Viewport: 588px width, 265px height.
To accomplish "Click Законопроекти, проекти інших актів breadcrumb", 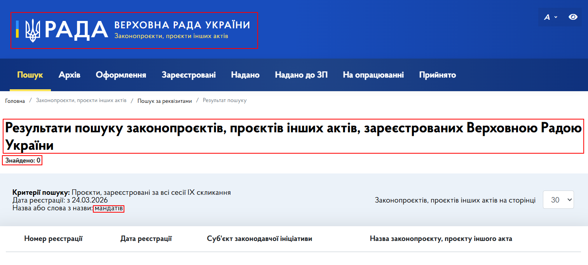I will point(81,100).
